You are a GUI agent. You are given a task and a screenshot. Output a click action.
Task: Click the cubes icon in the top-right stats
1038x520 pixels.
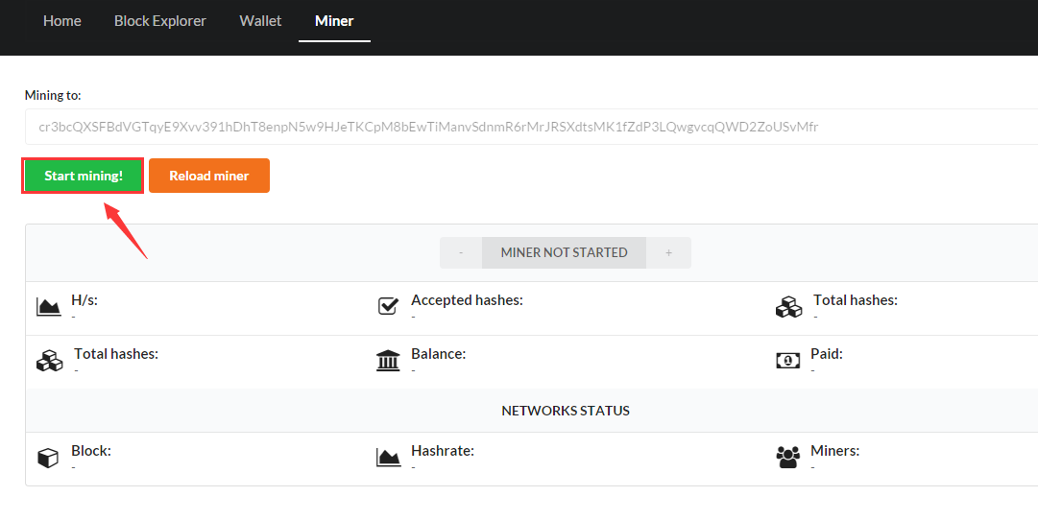tap(788, 307)
